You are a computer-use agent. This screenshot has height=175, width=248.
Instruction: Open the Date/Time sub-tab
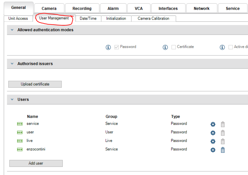88,18
